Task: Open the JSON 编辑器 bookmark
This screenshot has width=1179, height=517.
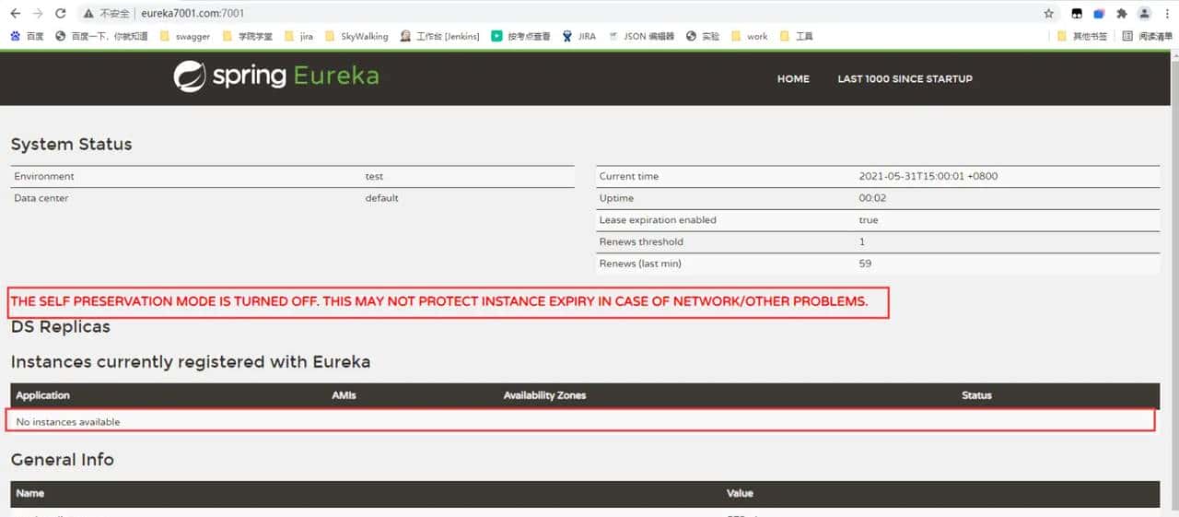Action: click(x=641, y=37)
